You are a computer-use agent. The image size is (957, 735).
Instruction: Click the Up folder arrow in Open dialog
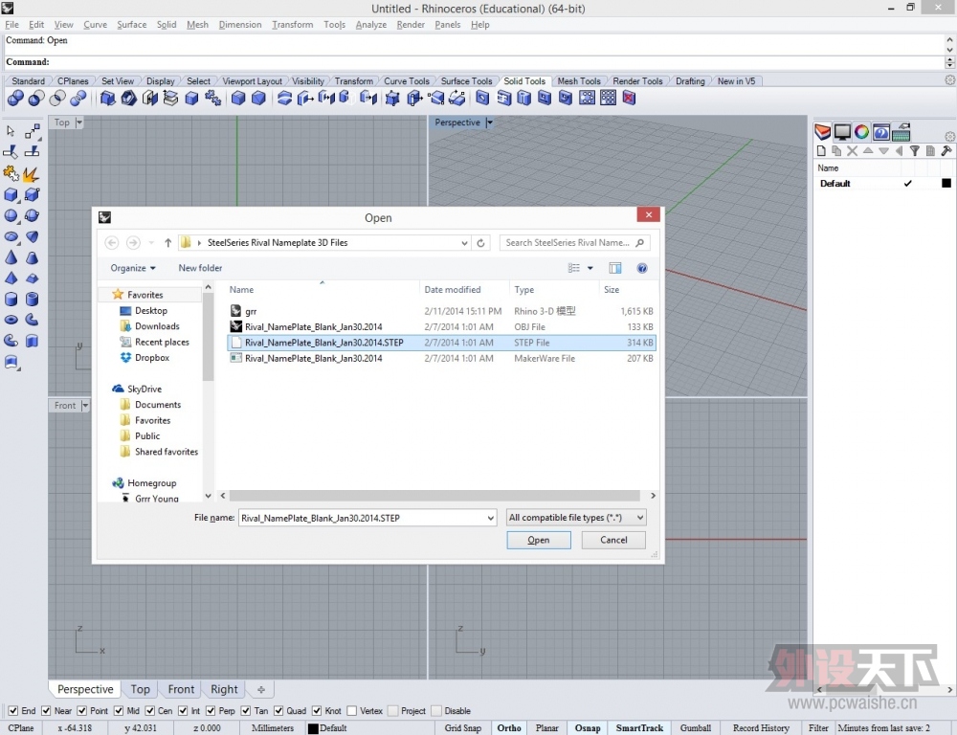click(x=167, y=243)
